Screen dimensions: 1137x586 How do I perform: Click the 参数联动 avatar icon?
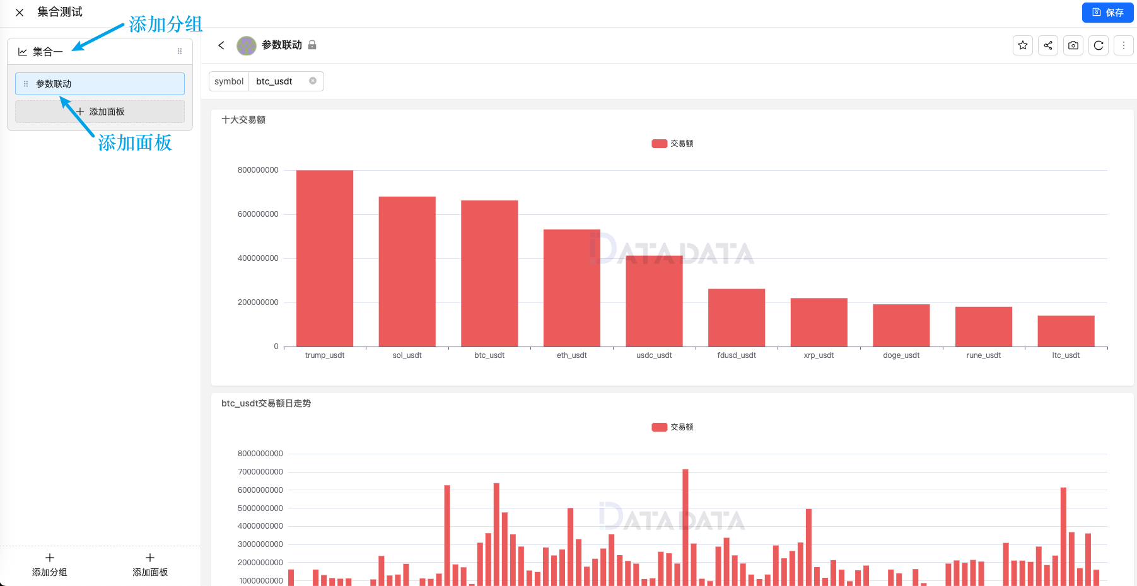247,45
